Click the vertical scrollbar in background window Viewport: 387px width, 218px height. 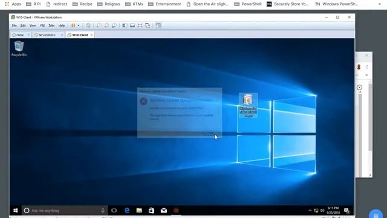370,117
